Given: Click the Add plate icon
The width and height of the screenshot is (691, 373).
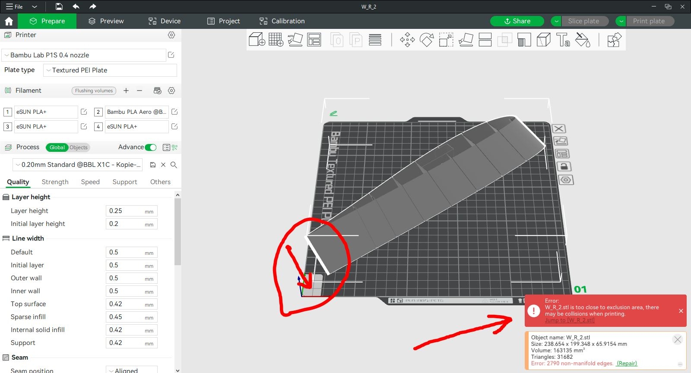Looking at the screenshot, I should click(x=276, y=40).
